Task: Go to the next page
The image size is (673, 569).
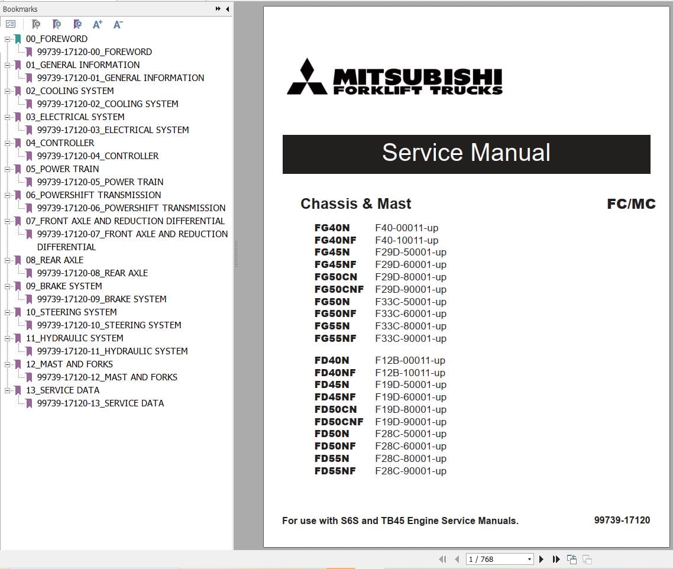Action: click(x=541, y=559)
